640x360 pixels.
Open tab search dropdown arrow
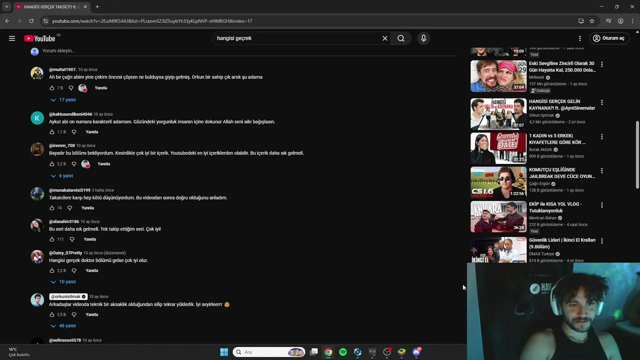coord(6,6)
